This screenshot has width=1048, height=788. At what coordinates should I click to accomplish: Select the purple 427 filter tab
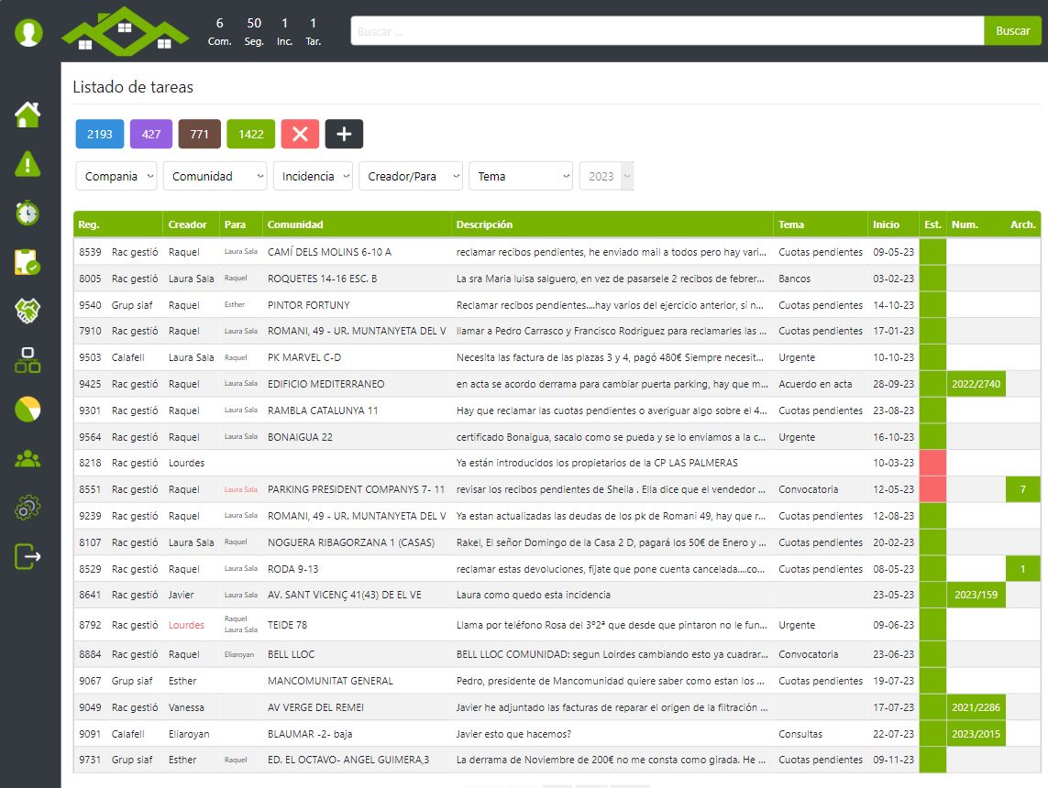point(151,134)
